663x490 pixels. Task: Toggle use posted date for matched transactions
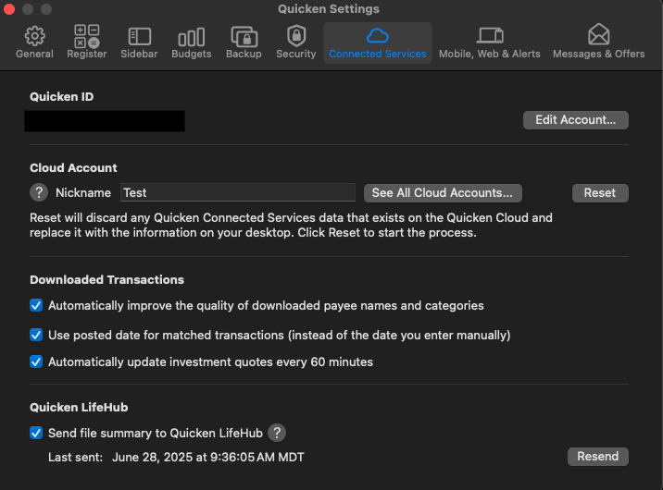(36, 335)
